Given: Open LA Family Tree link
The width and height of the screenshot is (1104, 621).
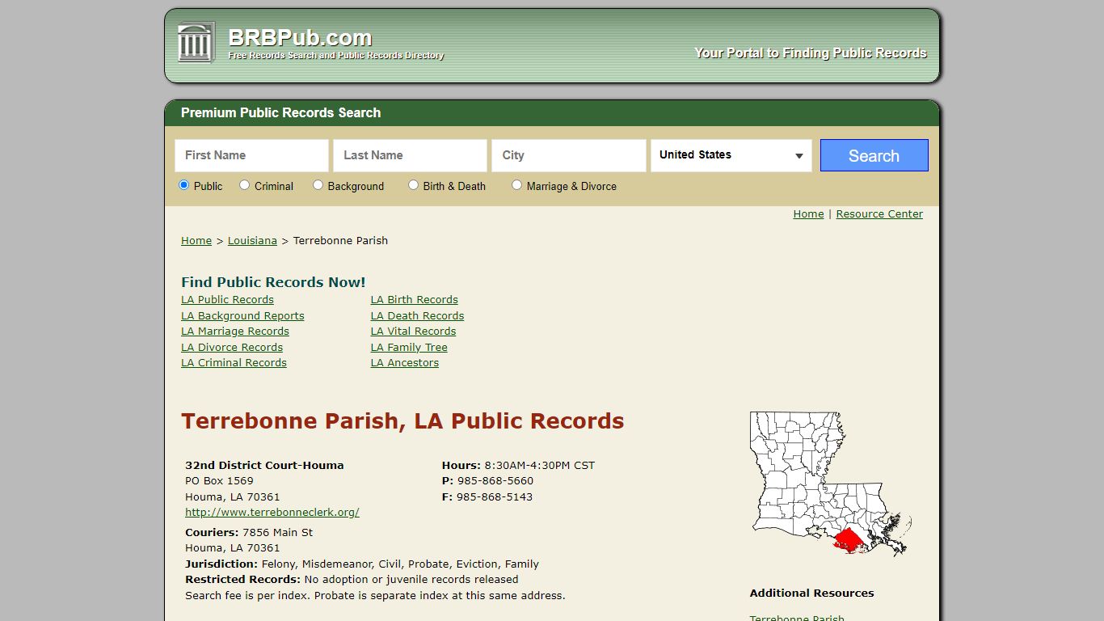Looking at the screenshot, I should (x=409, y=348).
